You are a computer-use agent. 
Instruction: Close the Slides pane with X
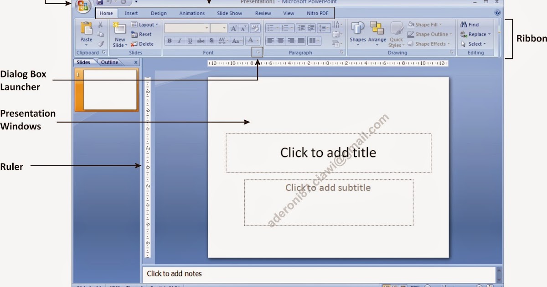135,62
